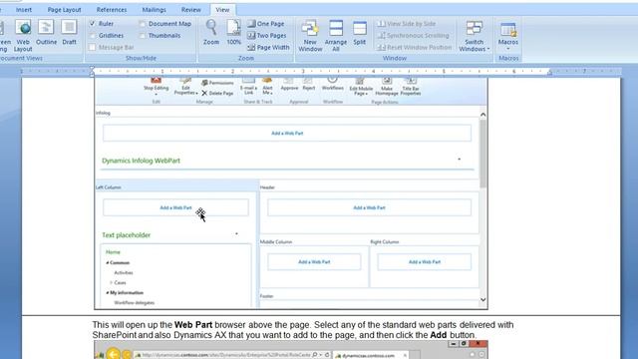The height and width of the screenshot is (359, 638).
Task: Click Add a Web Part in Left Column
Action: tap(175, 207)
